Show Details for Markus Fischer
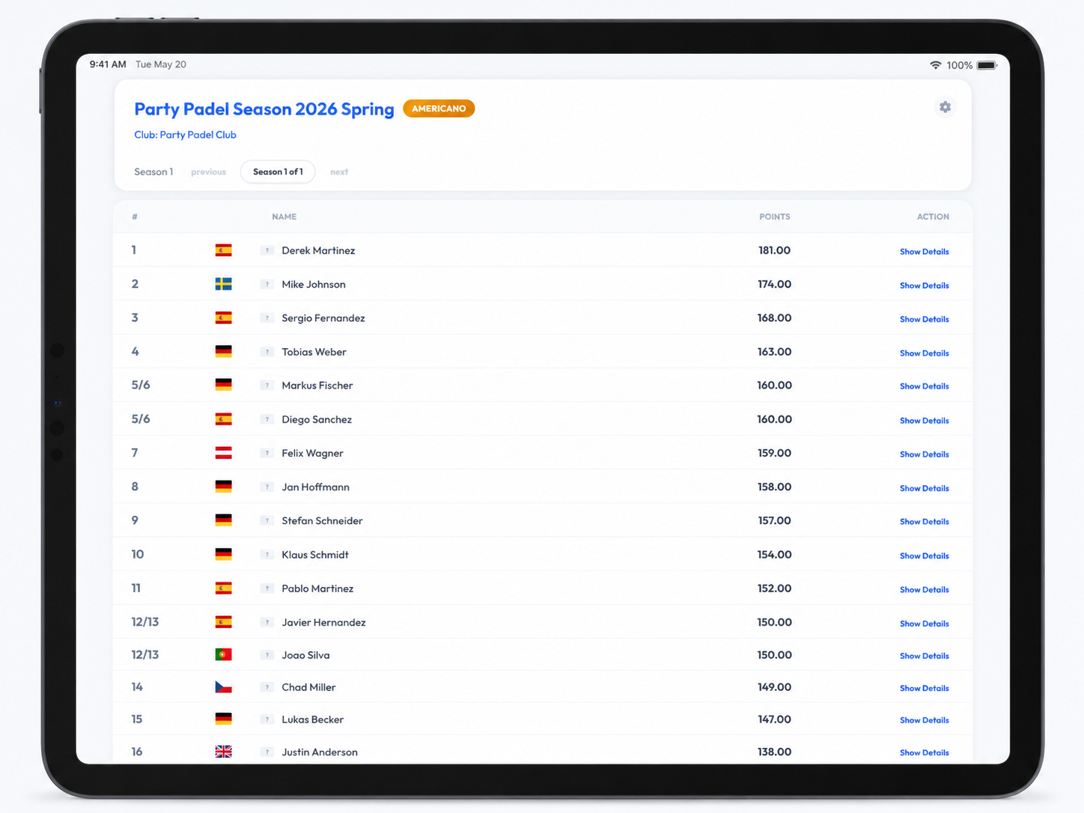The image size is (1084, 813). (x=924, y=386)
